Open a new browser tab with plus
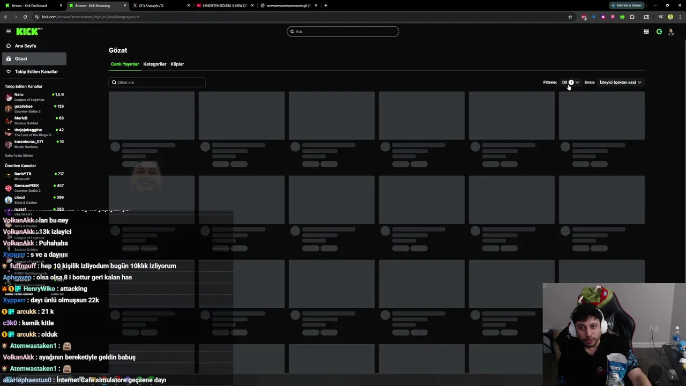The width and height of the screenshot is (686, 386). pos(326,5)
